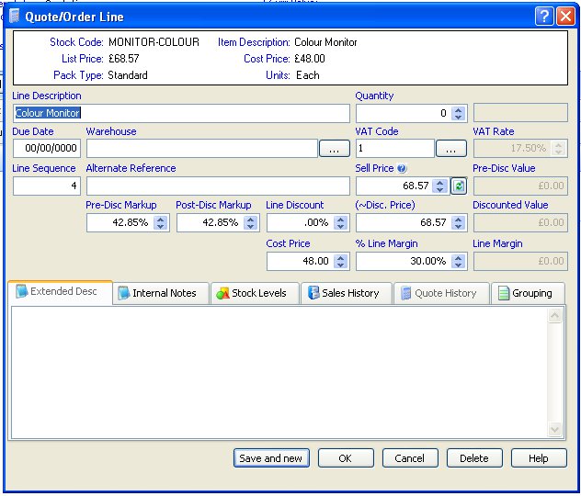Screen dimensions: 581x496
Task: Close the Quote/Order Line dialog
Action: pyautogui.click(x=565, y=17)
